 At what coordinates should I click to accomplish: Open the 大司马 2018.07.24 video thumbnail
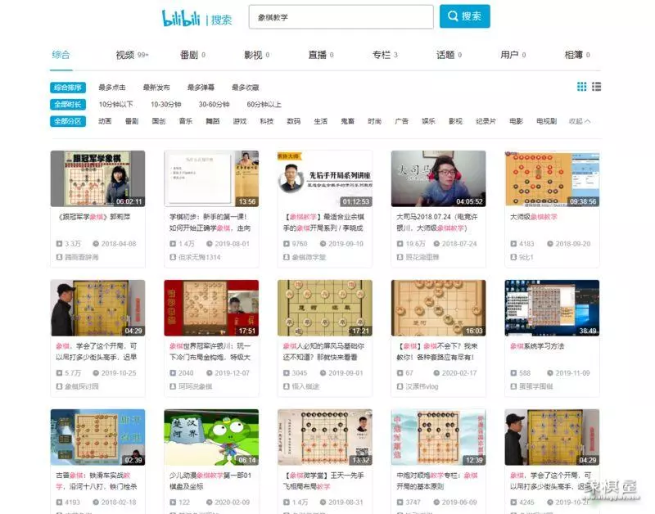(438, 178)
